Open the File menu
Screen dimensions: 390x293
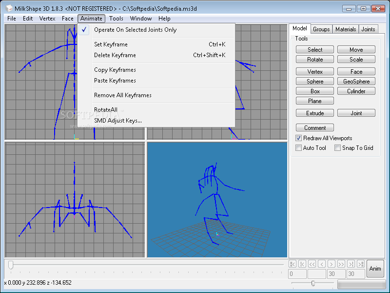[x=11, y=19]
